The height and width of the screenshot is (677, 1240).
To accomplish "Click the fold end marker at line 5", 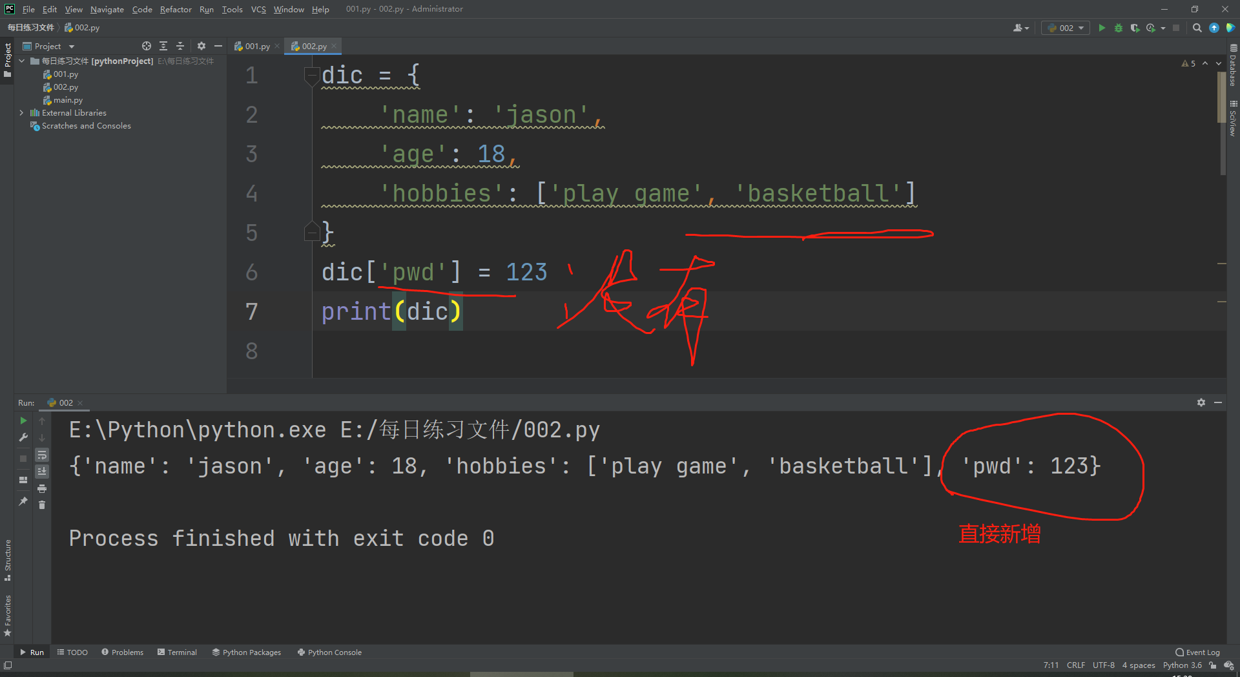I will [x=312, y=232].
